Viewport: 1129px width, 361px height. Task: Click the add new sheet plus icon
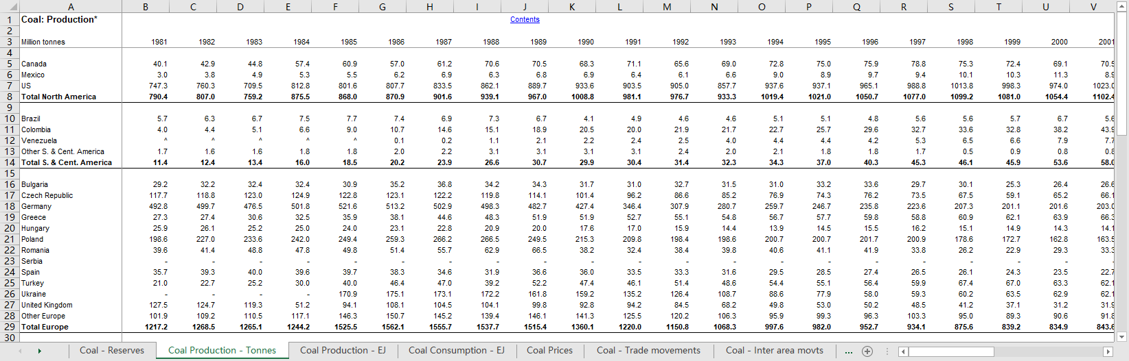click(867, 351)
